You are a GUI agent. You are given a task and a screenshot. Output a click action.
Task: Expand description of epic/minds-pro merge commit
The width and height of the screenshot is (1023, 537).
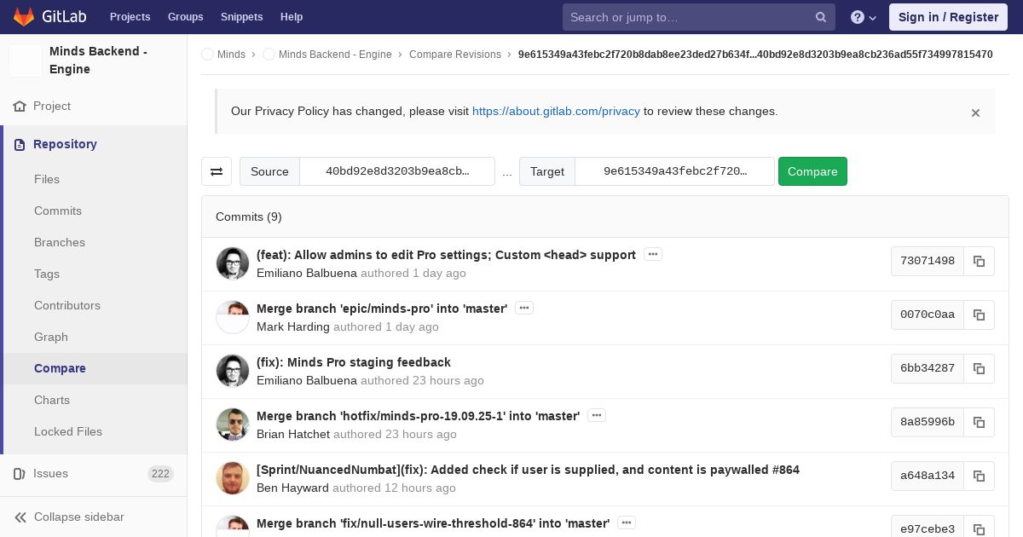point(524,308)
